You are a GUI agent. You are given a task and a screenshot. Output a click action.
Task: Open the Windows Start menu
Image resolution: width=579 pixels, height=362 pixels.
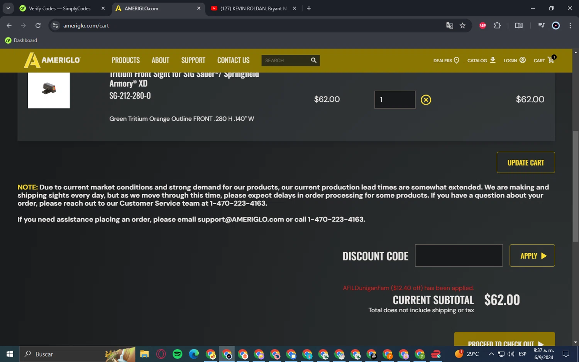(x=10, y=354)
